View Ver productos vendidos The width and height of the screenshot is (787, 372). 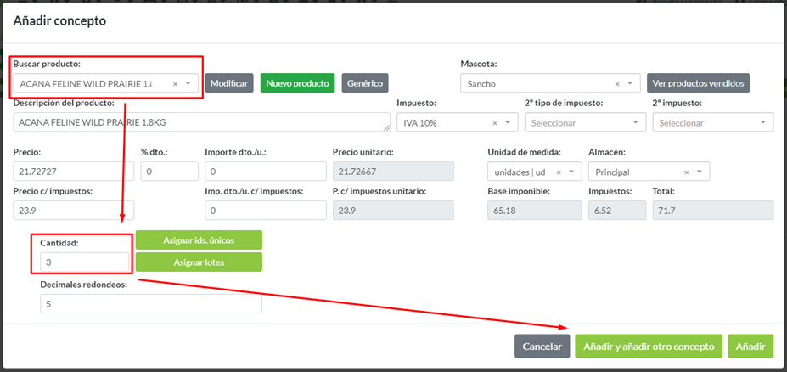tap(698, 83)
